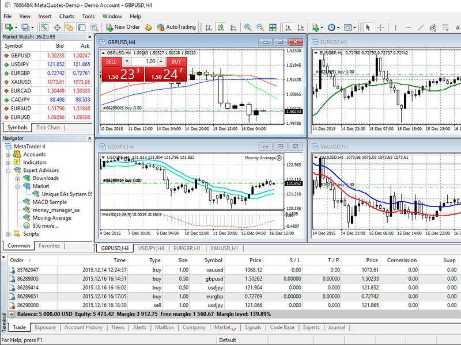Close the Market Watch panel

(90, 37)
